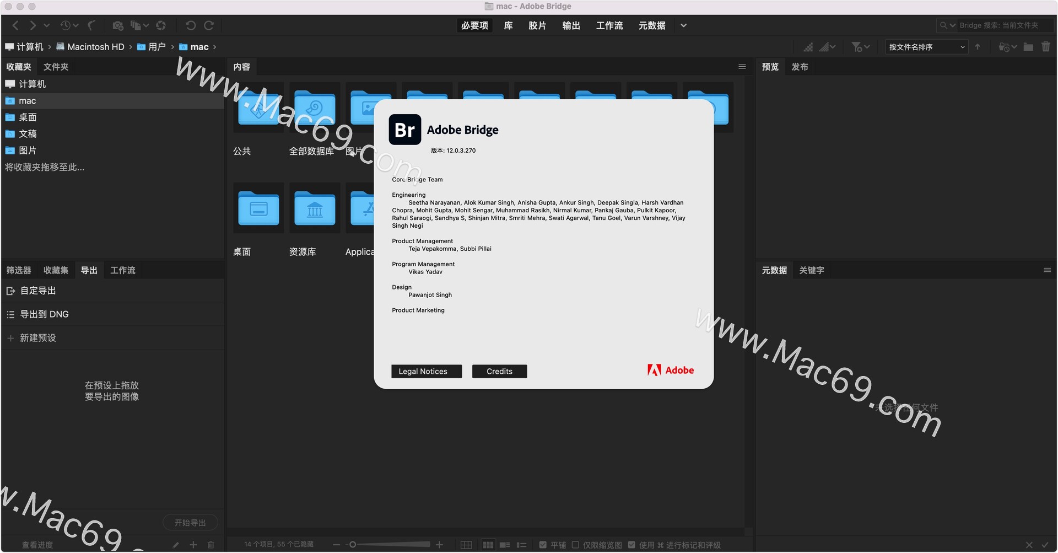Expand the search options chevron

click(x=953, y=25)
